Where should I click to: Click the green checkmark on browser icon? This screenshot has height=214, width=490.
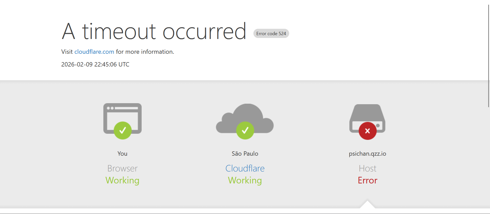pos(123,130)
